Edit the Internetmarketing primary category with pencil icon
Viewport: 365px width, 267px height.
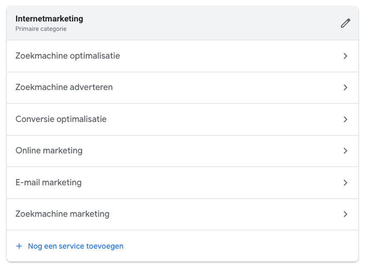click(346, 23)
